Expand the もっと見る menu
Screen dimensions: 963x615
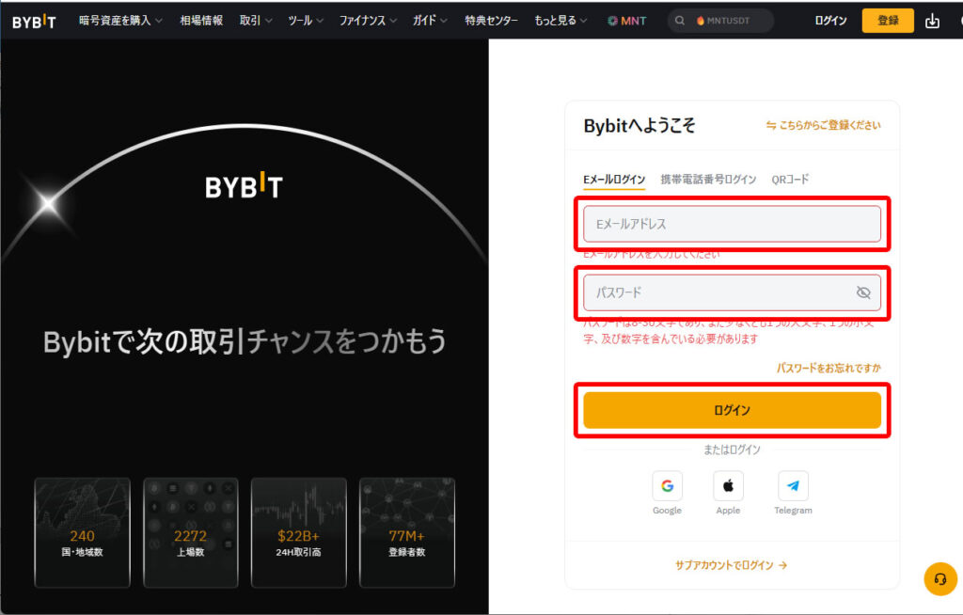click(560, 21)
